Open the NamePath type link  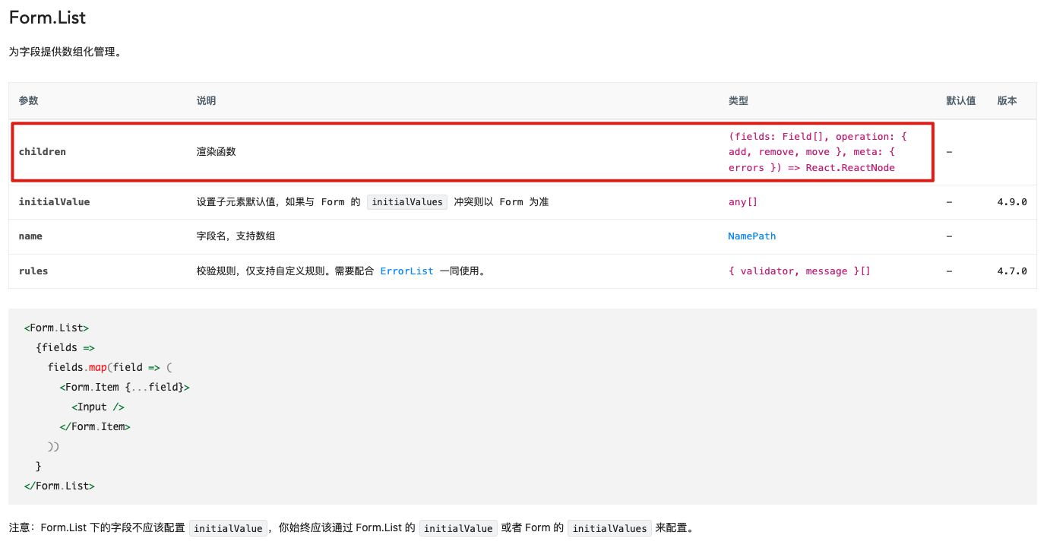[751, 236]
